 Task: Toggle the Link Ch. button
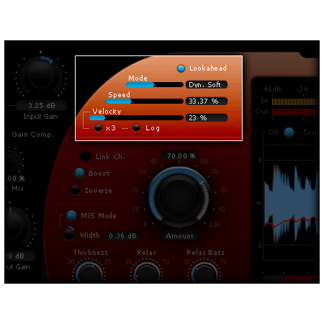(85, 156)
